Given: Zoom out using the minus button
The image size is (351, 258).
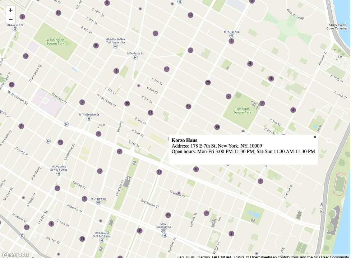Looking at the screenshot, I should coord(10,19).
